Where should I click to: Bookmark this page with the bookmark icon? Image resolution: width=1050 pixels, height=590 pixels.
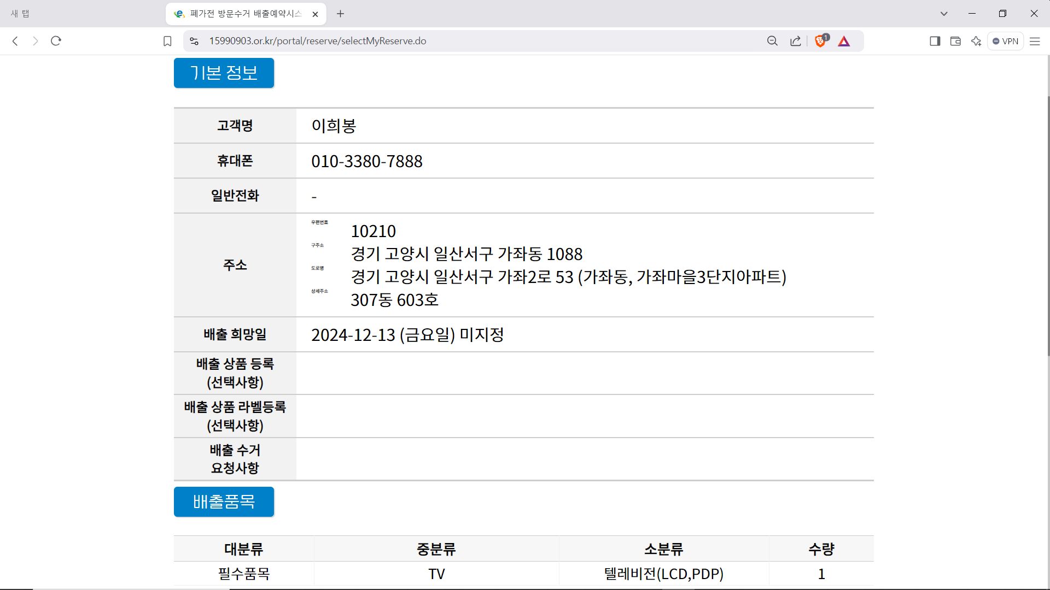pyautogui.click(x=167, y=41)
